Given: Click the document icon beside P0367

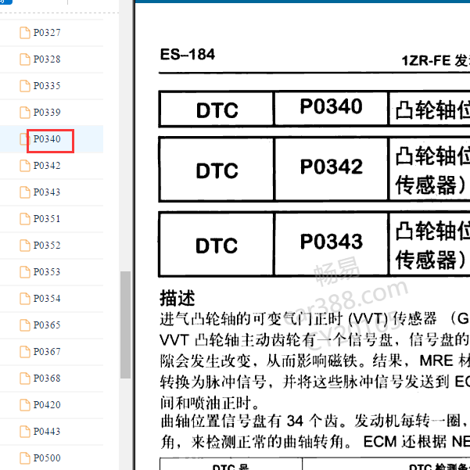Looking at the screenshot, I should pyautogui.click(x=25, y=352).
